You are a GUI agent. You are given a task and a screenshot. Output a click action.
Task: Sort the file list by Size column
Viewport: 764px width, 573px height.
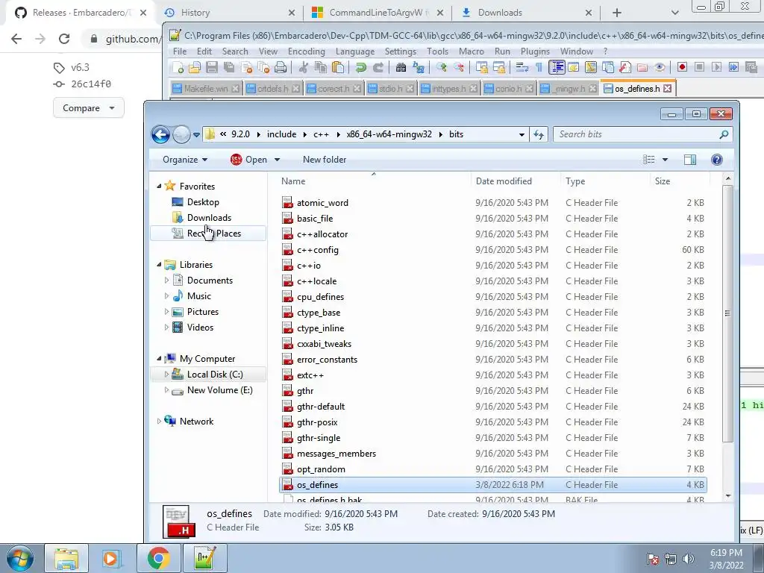pyautogui.click(x=679, y=181)
